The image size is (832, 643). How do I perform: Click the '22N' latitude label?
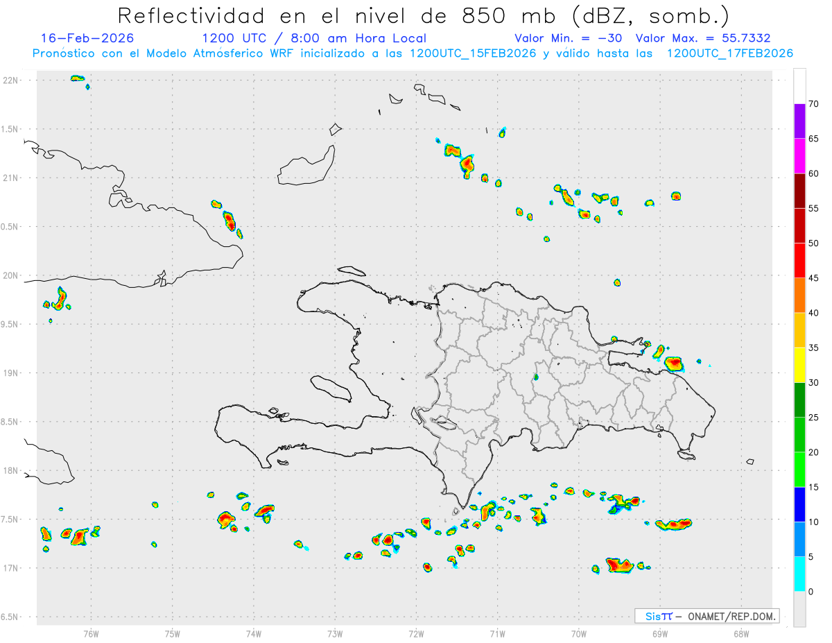point(12,80)
